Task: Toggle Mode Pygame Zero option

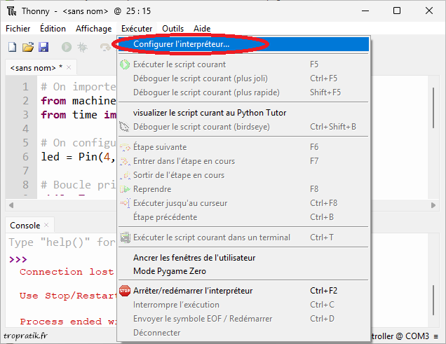Action: [x=169, y=270]
